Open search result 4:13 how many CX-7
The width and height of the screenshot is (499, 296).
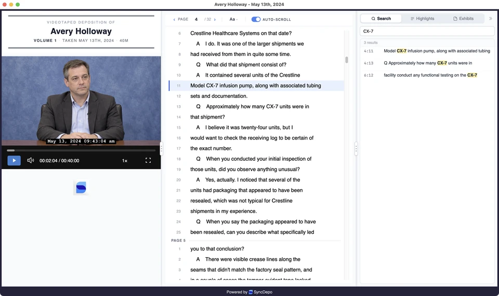point(427,63)
